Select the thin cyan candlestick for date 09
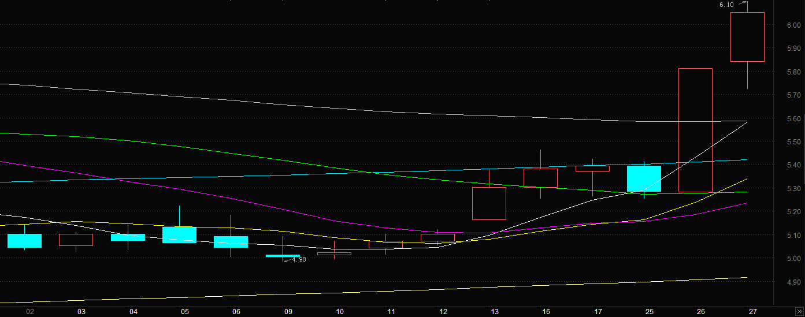 pyautogui.click(x=283, y=256)
